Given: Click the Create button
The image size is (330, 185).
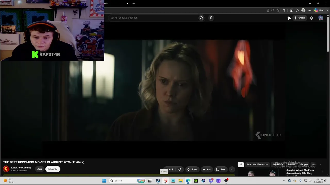Looking at the screenshot, I should point(299,18).
